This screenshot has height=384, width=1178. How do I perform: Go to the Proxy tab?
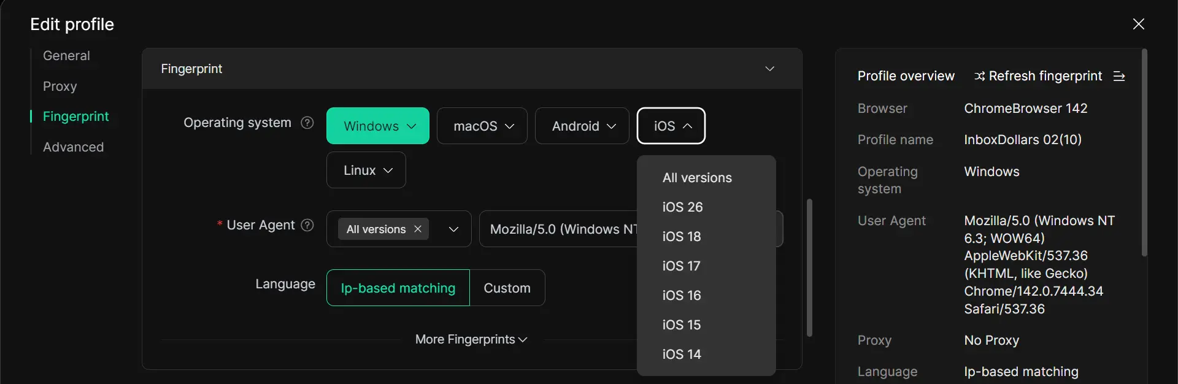60,86
